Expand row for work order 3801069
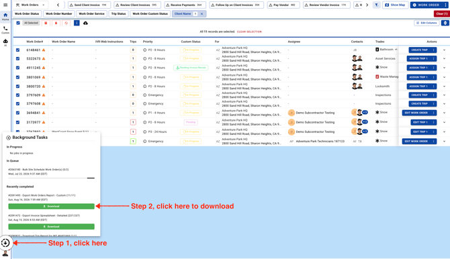Screen dimensions: 450x259 tap(444, 77)
